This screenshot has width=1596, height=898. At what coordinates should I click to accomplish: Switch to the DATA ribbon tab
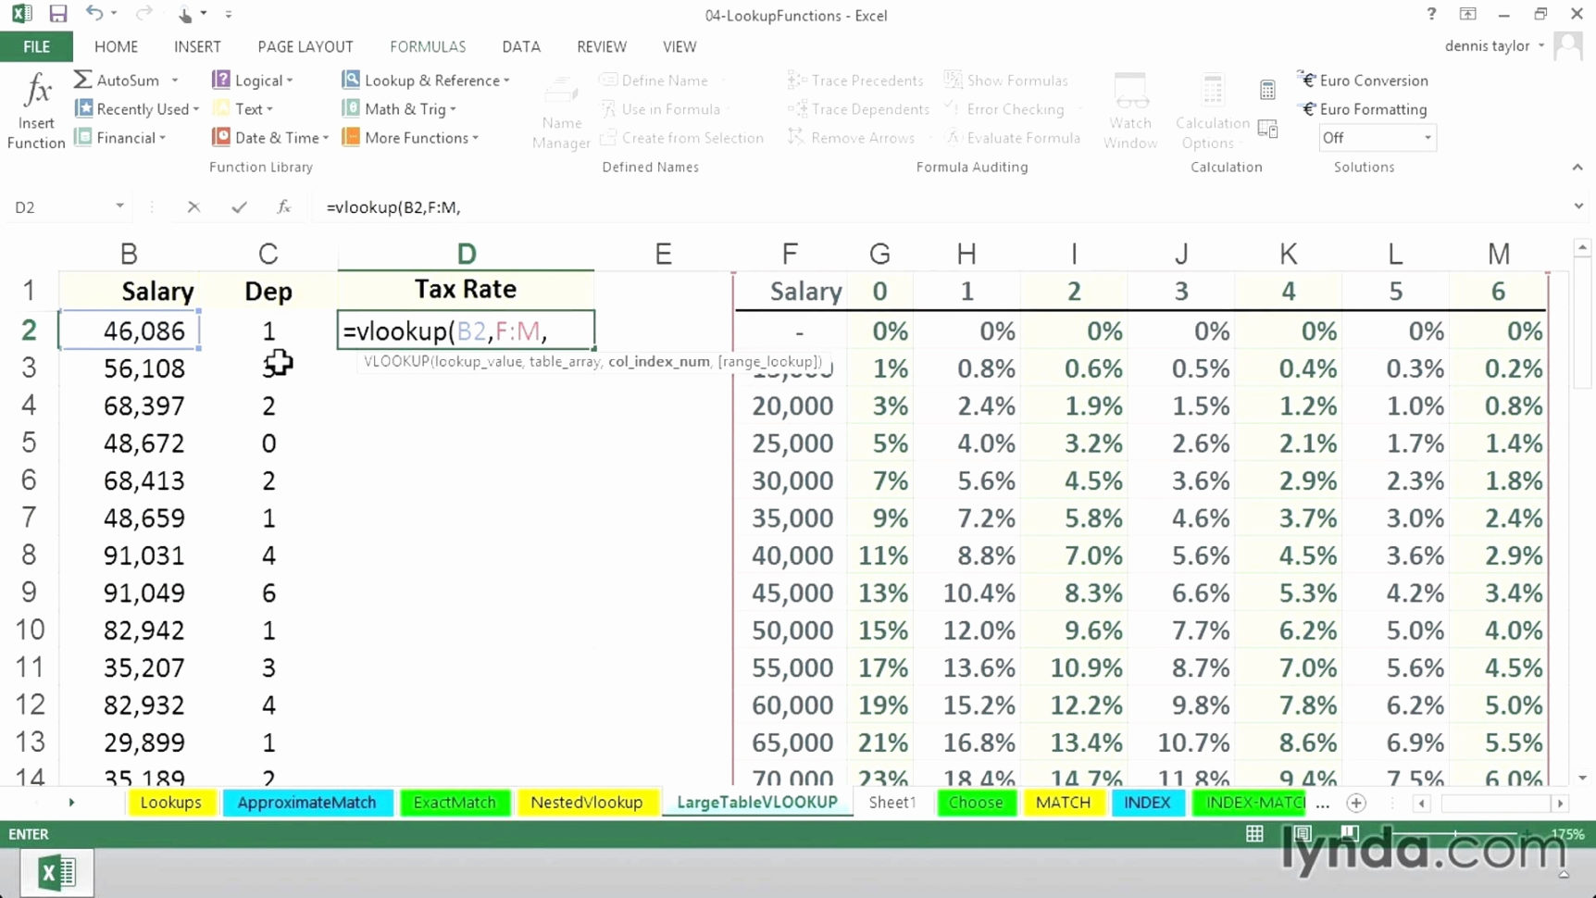click(x=521, y=46)
